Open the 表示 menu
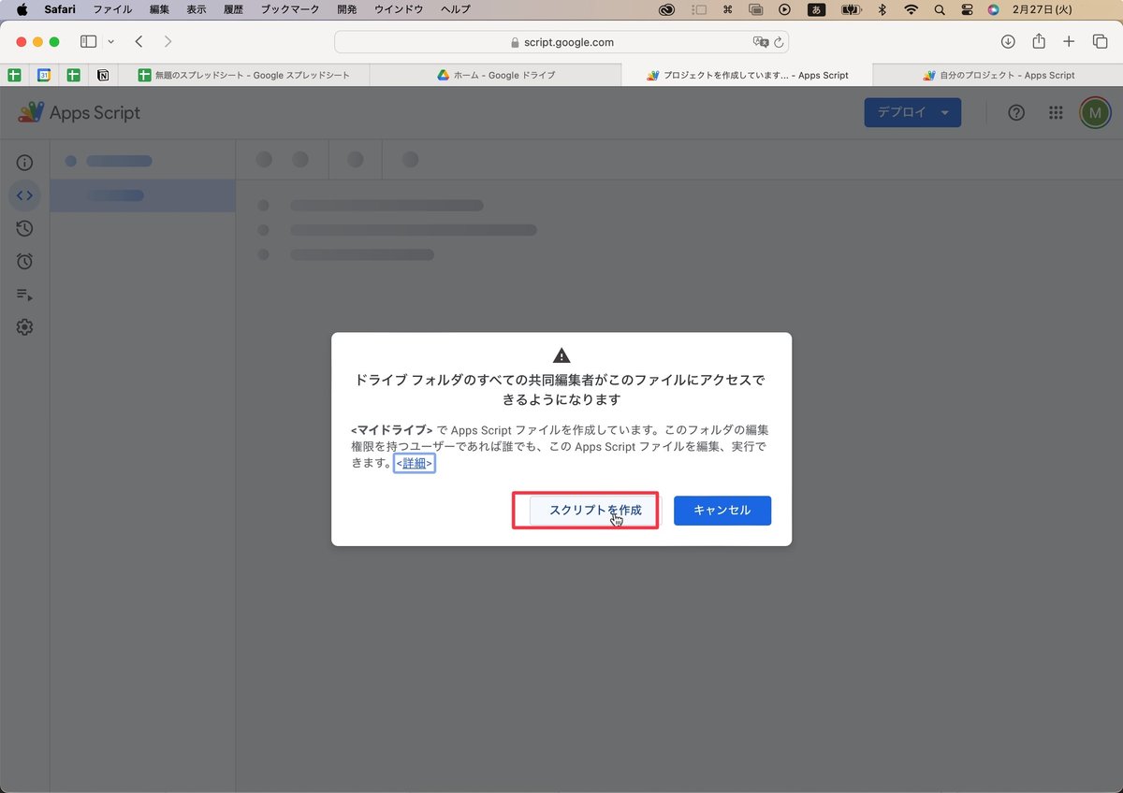Screen dimensions: 1123x793 [197, 9]
